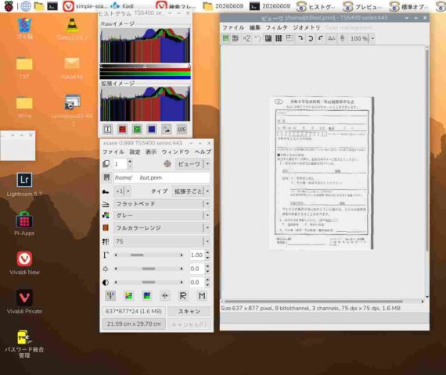Rotate image 90 degrees in viewer
Image resolution: width=446 pixels, height=375 pixels.
[300, 38]
